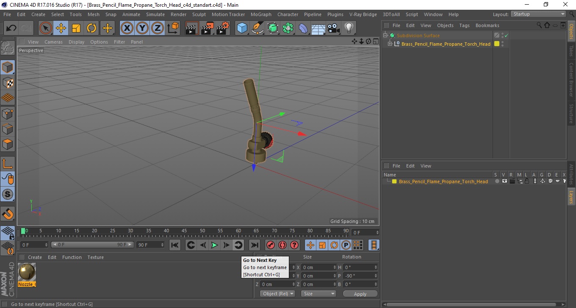
Task: Toggle Scale keyframe recording
Action: tap(322, 245)
